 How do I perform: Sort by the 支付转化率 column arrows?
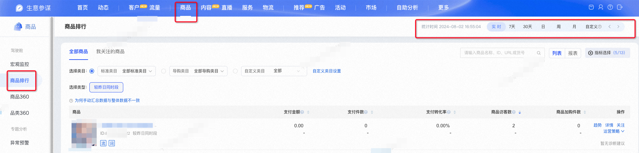point(455,112)
